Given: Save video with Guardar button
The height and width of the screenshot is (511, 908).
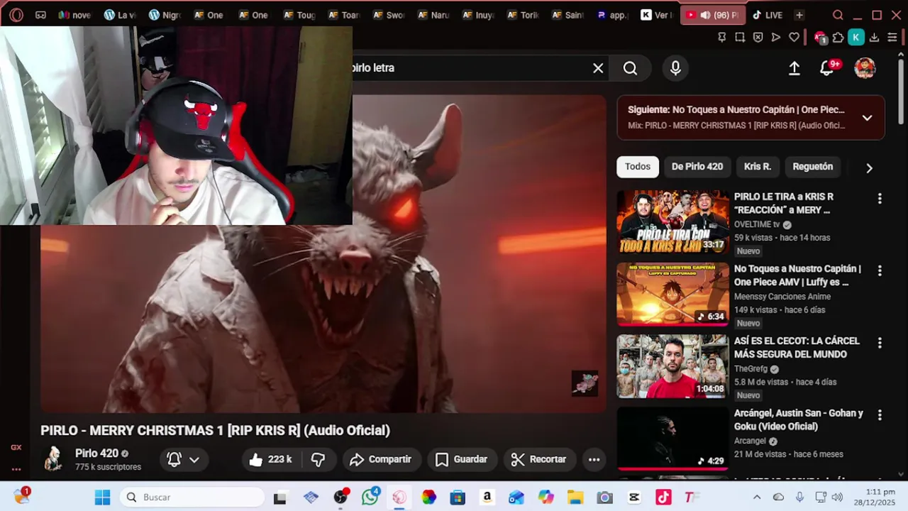Looking at the screenshot, I should pyautogui.click(x=461, y=459).
